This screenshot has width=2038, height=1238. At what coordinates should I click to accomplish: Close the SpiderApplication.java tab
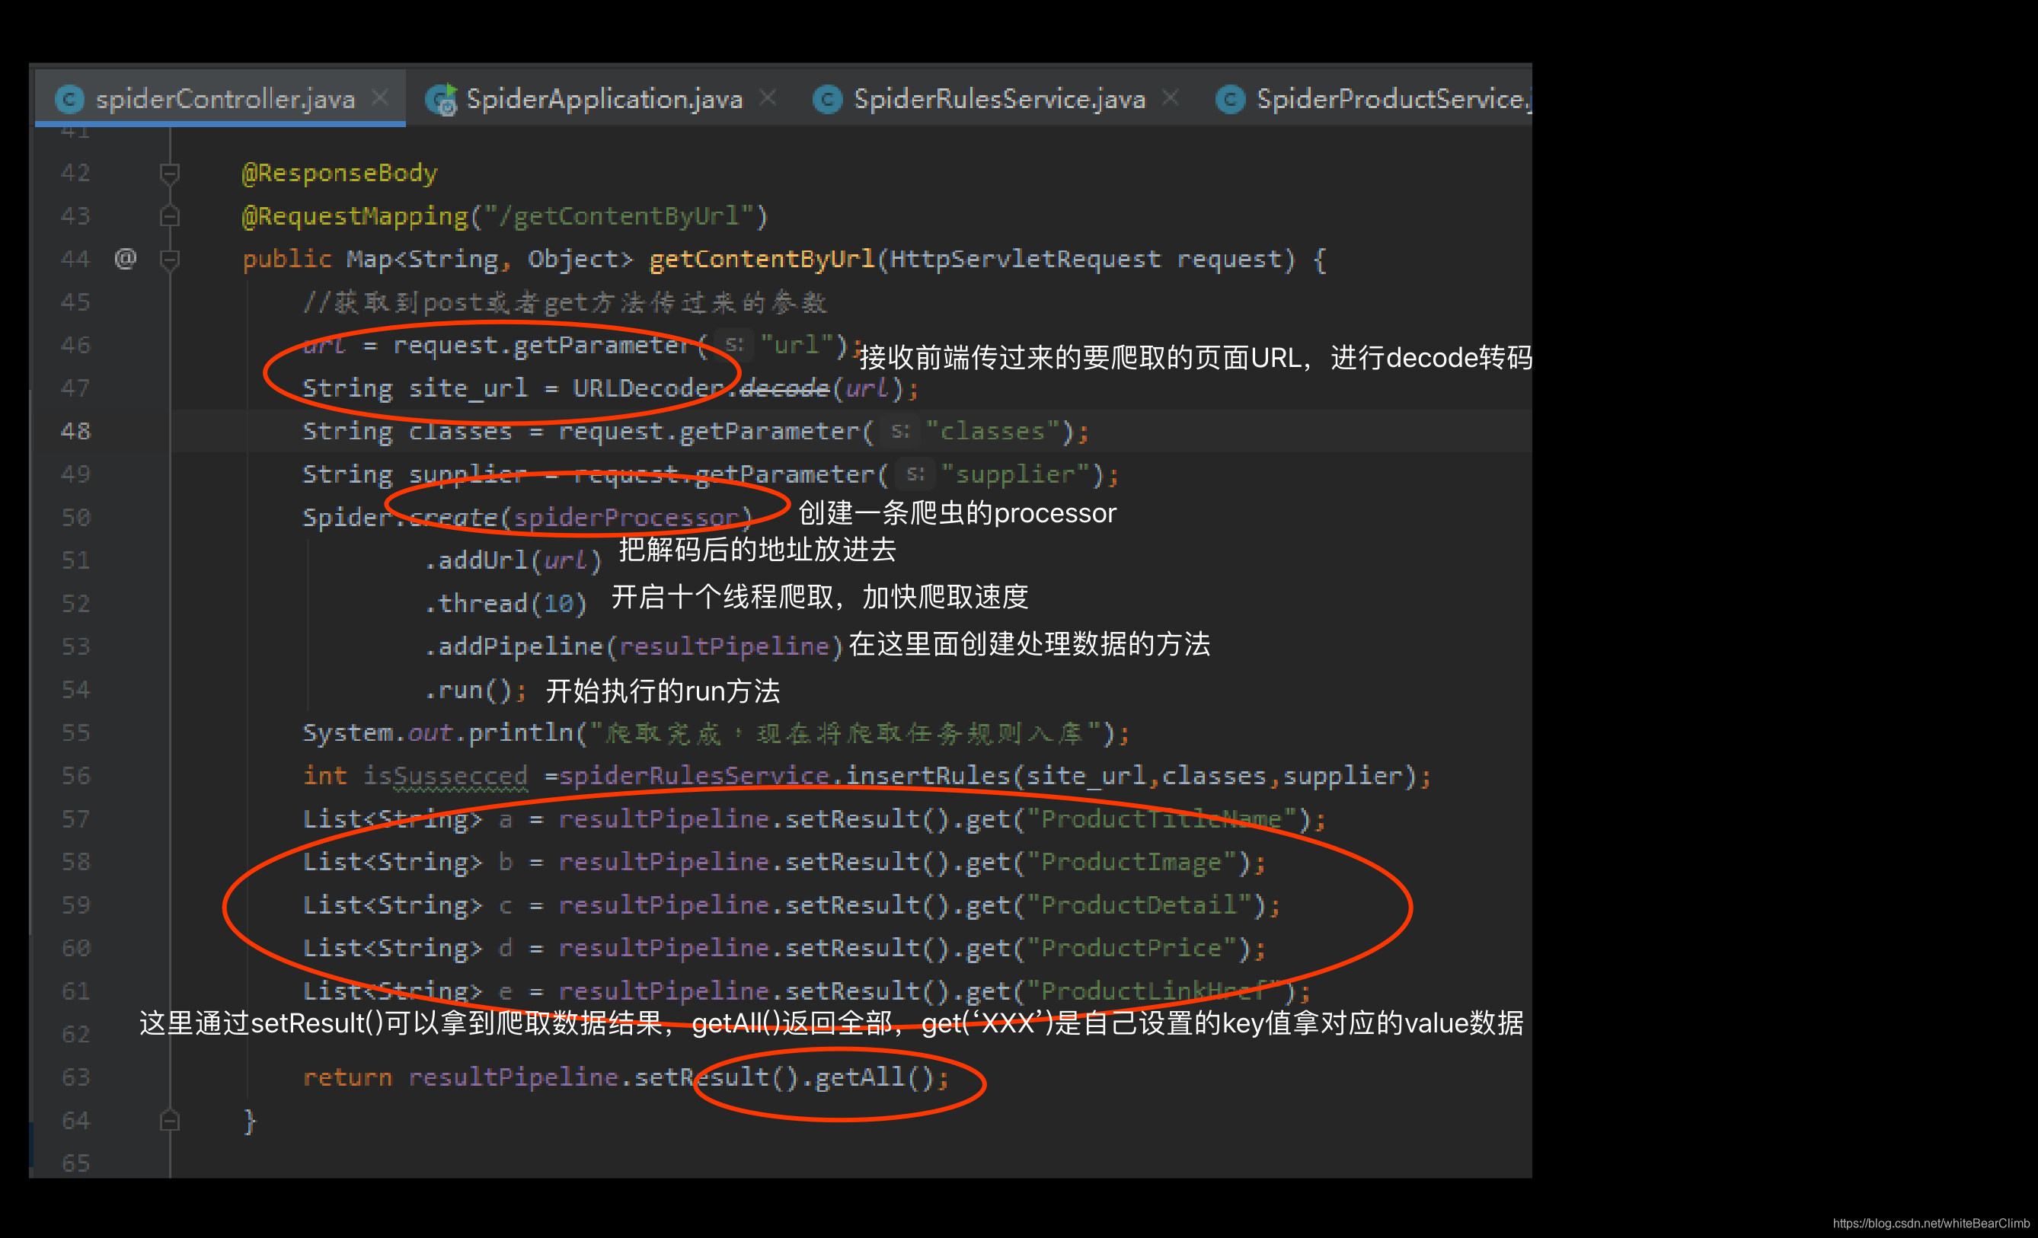pos(768,97)
